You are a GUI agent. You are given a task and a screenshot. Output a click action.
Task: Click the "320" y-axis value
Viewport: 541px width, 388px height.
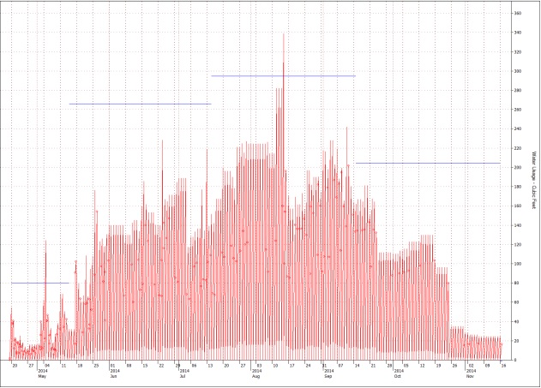point(518,52)
